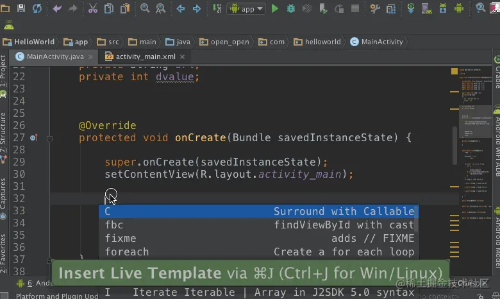Choose the foreach live template
Image resolution: width=500 pixels, height=299 pixels.
(x=258, y=252)
